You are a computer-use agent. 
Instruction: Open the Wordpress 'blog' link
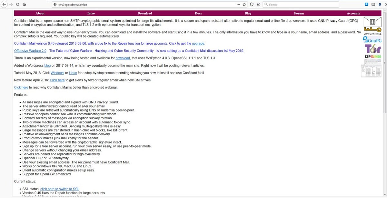[x=47, y=66]
